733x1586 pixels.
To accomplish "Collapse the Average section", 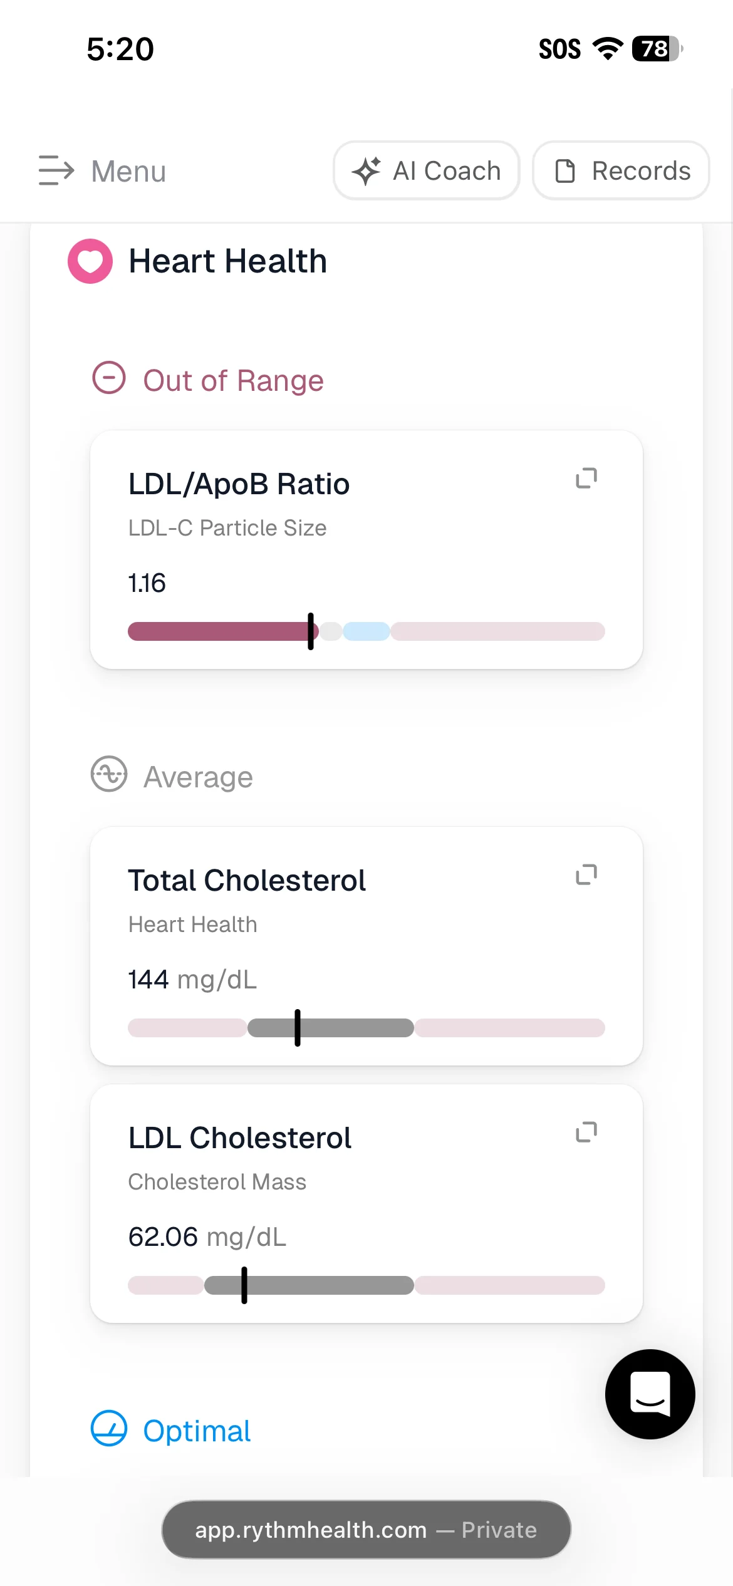I will 109,774.
